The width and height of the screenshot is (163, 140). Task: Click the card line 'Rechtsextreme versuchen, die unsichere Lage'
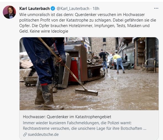84,128
